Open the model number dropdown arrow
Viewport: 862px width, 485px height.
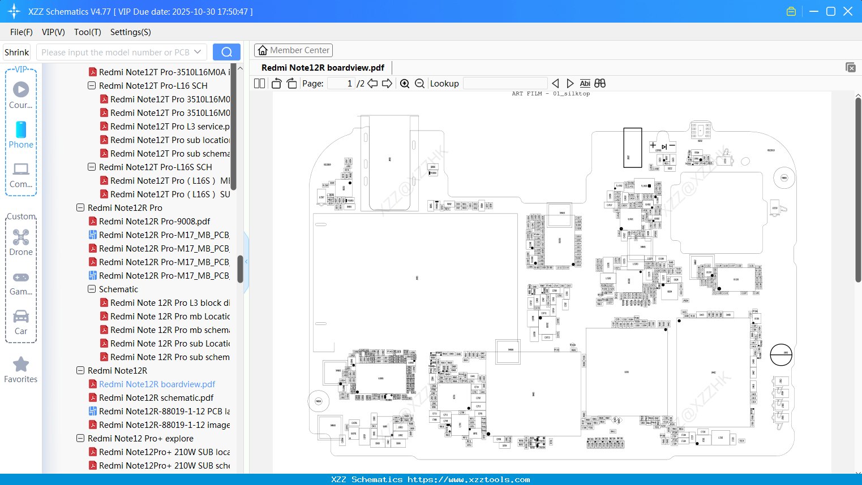[x=197, y=51]
